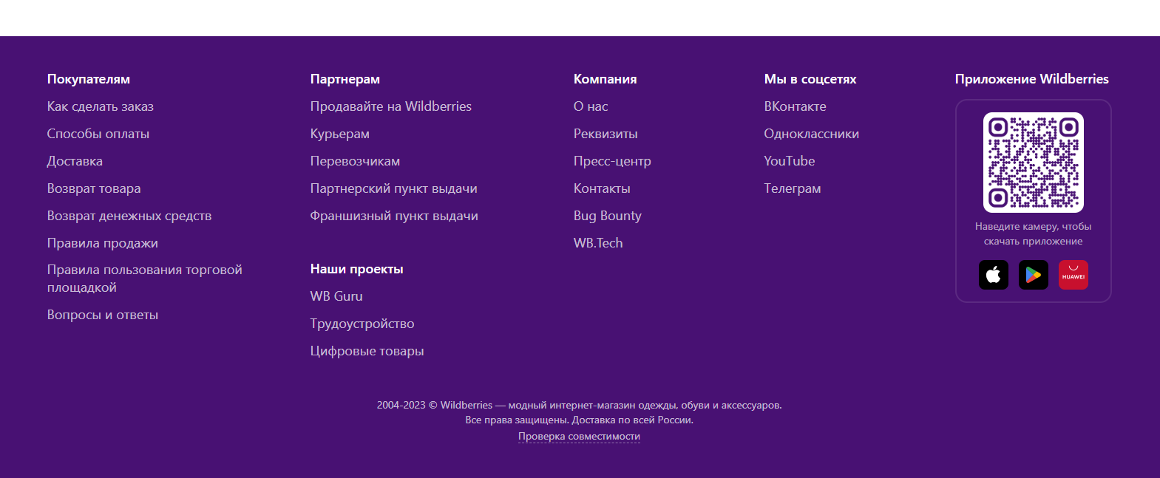The width and height of the screenshot is (1160, 478).
Task: Click the Apple App Store icon
Action: [x=993, y=276]
